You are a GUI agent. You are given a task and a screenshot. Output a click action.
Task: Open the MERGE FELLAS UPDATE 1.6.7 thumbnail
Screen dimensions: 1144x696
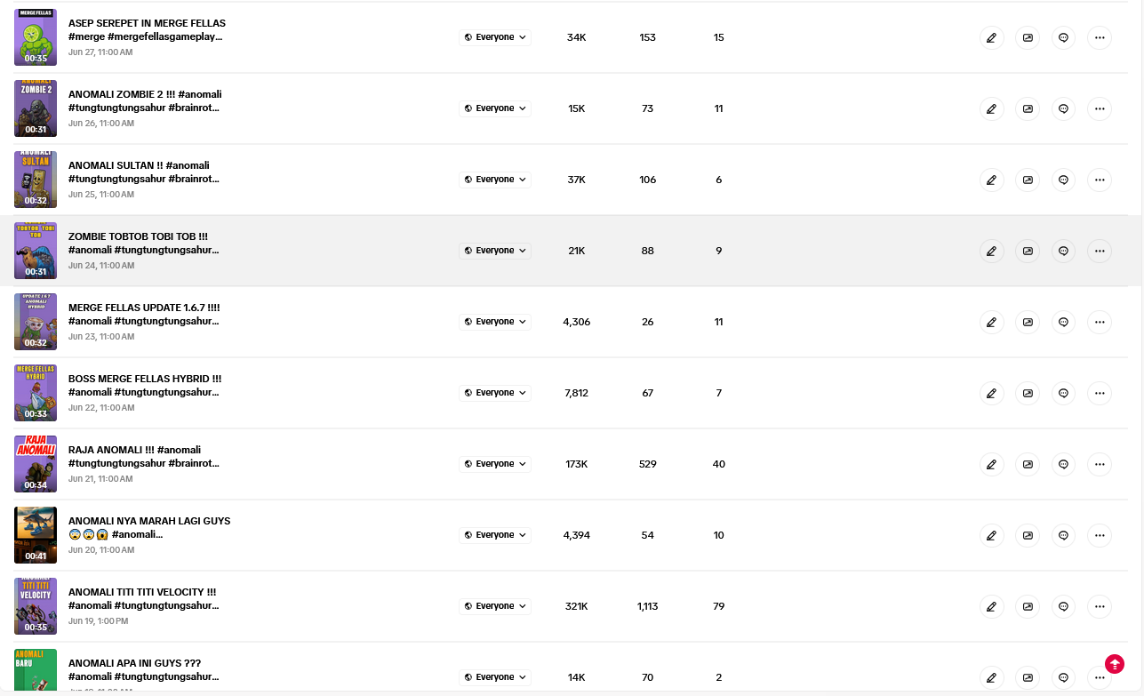click(x=36, y=322)
